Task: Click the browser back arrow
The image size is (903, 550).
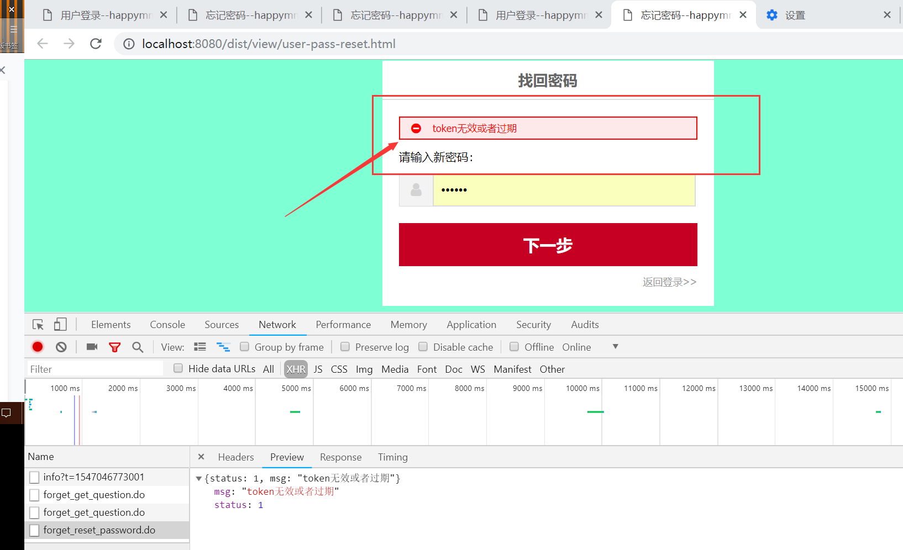Action: tap(43, 44)
